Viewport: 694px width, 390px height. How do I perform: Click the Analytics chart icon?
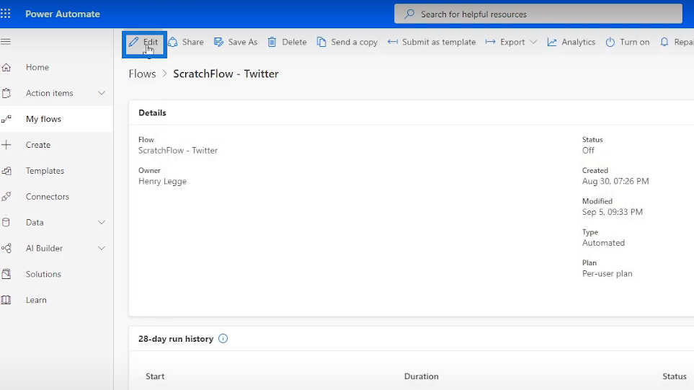(551, 42)
